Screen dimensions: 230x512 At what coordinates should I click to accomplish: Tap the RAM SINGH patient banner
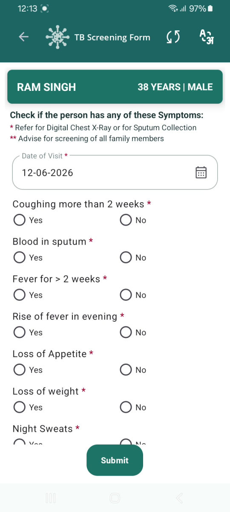click(x=115, y=87)
